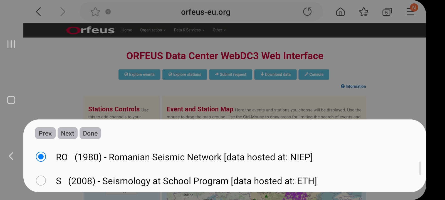
Task: Select the S Seismology at School Program option
Action: [x=41, y=181]
